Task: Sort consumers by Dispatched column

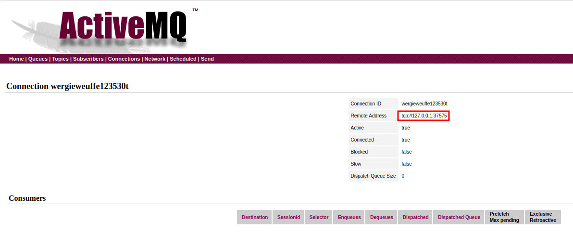Action: pos(415,217)
